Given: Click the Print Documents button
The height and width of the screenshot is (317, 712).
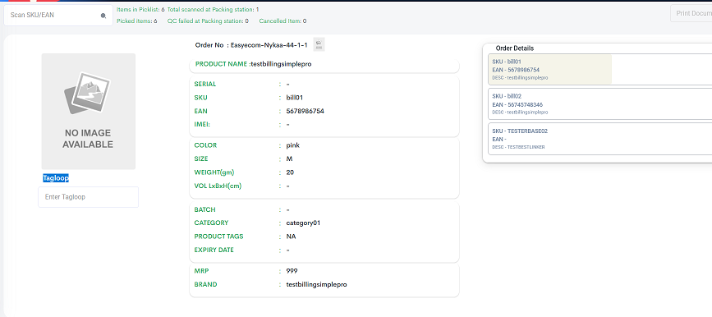Looking at the screenshot, I should coord(691,13).
